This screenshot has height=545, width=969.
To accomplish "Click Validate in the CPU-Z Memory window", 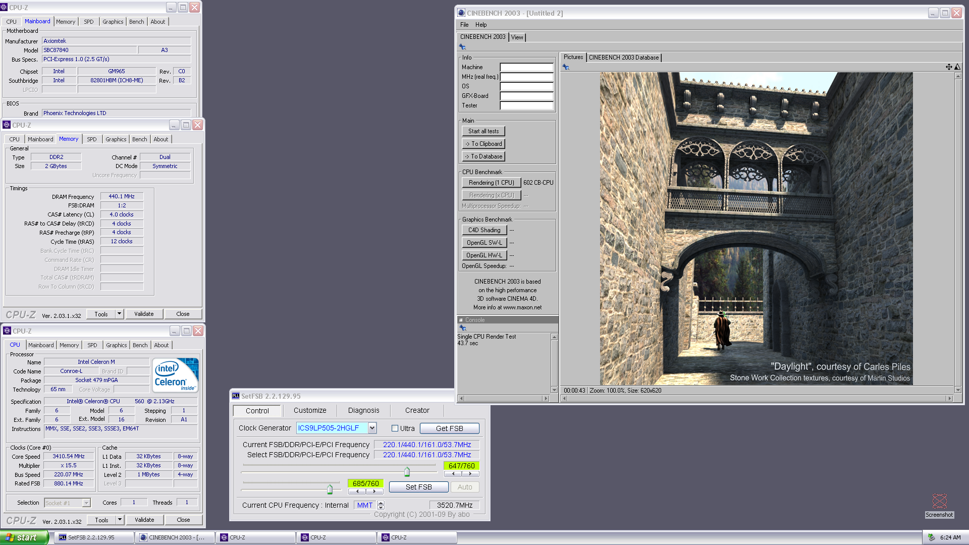I will [144, 314].
